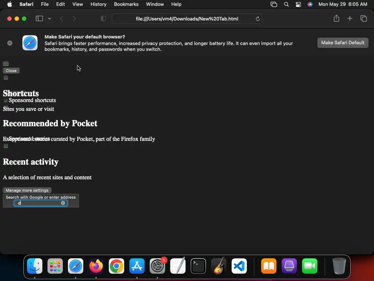The width and height of the screenshot is (374, 281).
Task: Open Spotlight search magnifier icon
Action: coord(286,4)
